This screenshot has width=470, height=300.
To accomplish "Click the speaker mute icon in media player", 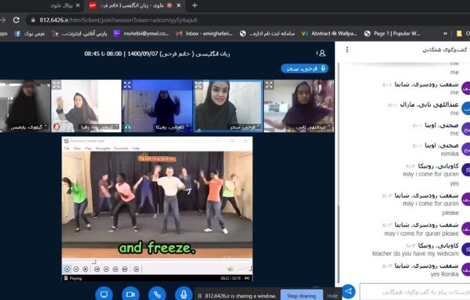I will coord(230,269).
